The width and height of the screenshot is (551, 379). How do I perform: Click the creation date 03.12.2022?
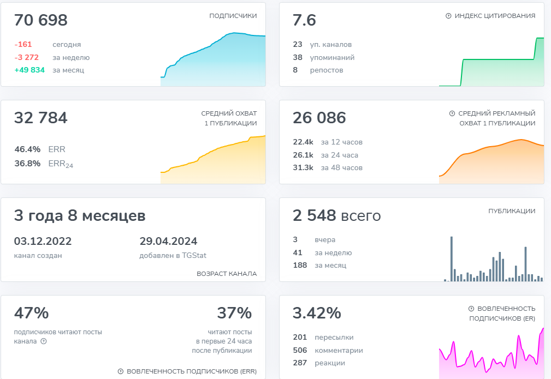(x=43, y=241)
